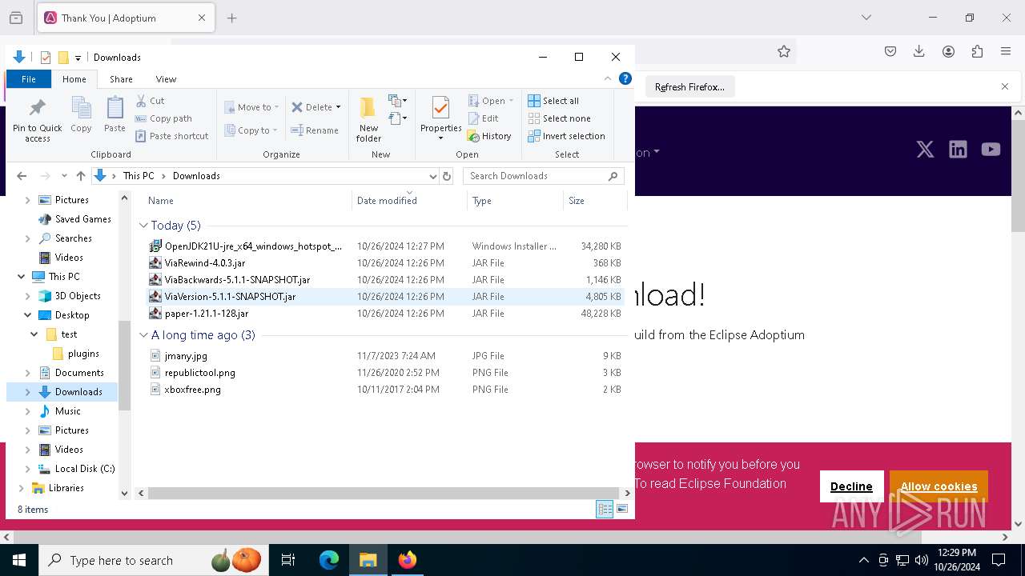The height and width of the screenshot is (576, 1025).
Task: Open Adoptium YouTube icon
Action: [991, 150]
